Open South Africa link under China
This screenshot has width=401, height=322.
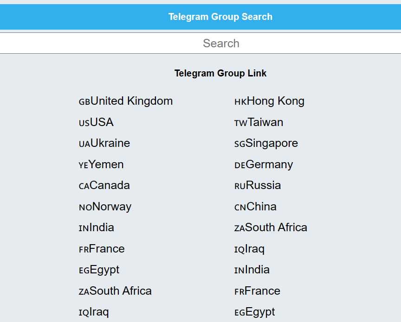(x=271, y=227)
